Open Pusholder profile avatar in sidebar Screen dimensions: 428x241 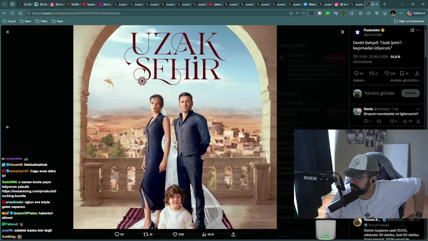click(357, 32)
